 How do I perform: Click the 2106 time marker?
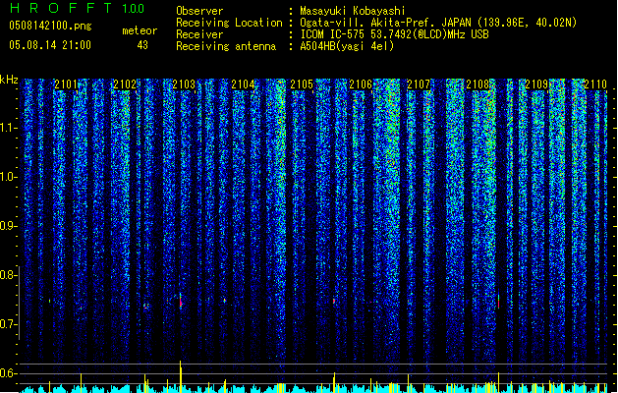[x=361, y=84]
